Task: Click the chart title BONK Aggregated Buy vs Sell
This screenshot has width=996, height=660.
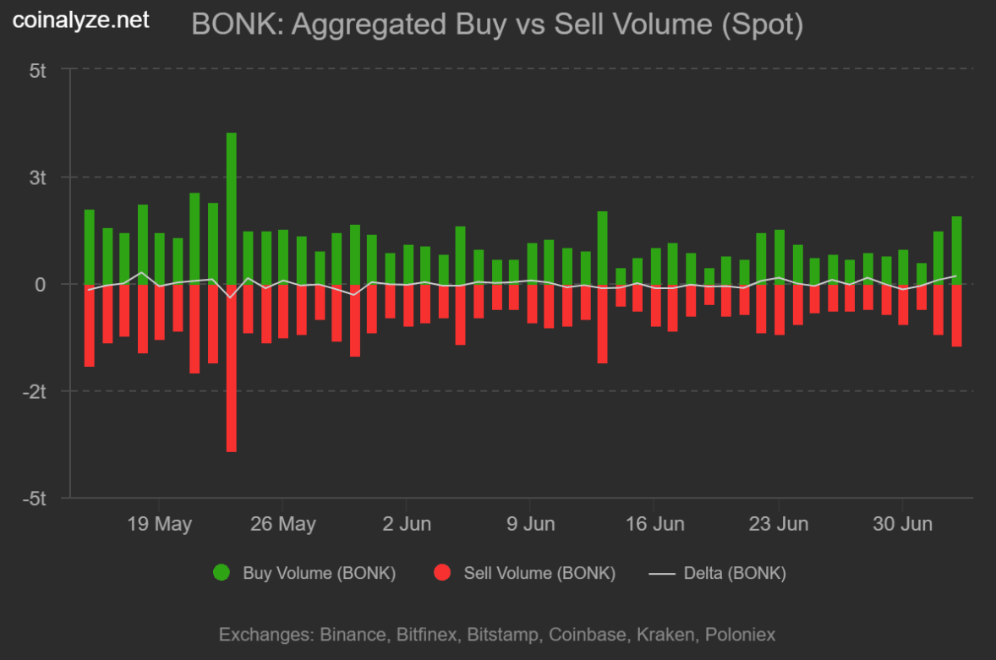Action: [497, 25]
